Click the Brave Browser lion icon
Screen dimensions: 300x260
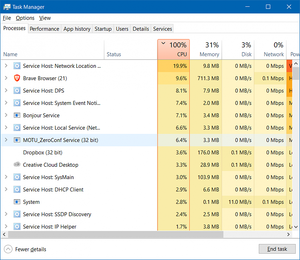click(17, 78)
